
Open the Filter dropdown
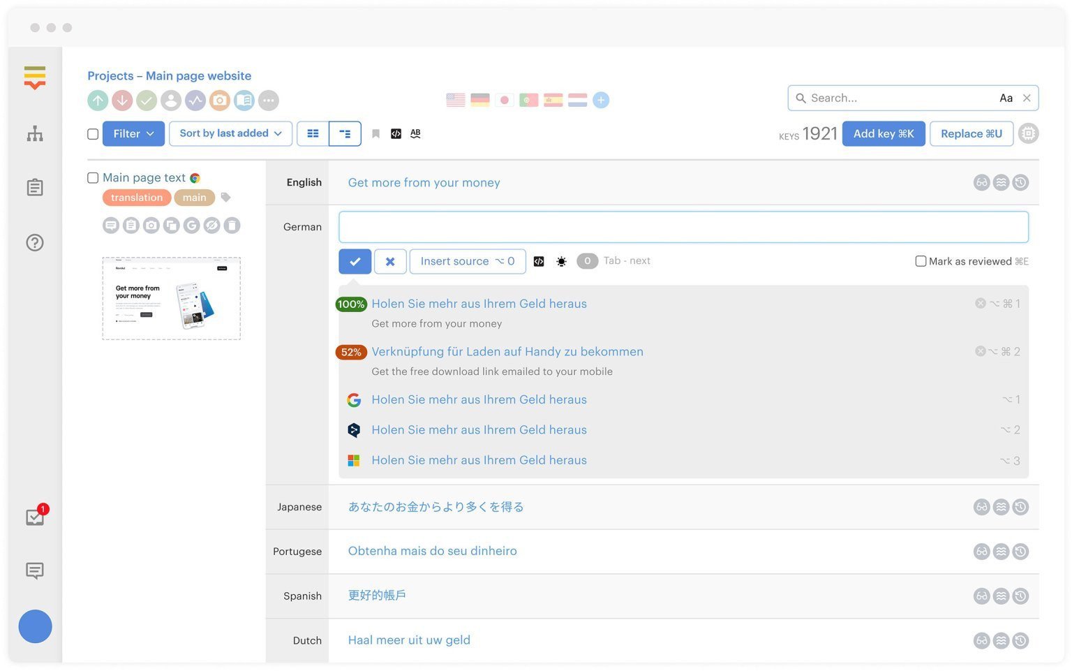click(x=133, y=134)
